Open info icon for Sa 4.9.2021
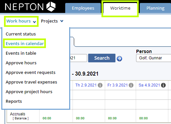Viewport: 171px width, 124px height. pos(163,85)
